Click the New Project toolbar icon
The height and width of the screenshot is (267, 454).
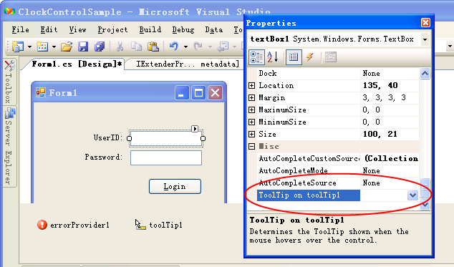pyautogui.click(x=18, y=47)
